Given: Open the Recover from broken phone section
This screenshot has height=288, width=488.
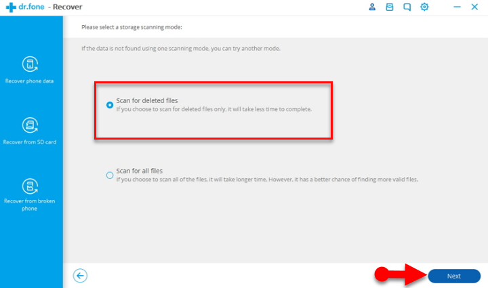Looking at the screenshot, I should [29, 186].
